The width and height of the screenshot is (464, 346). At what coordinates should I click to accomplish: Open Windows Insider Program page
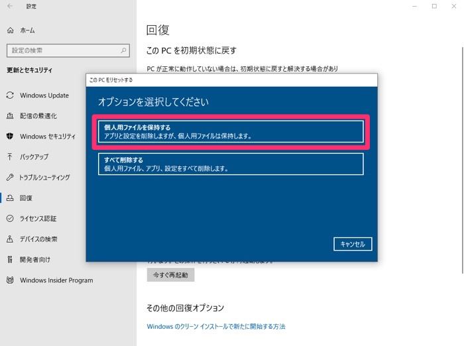(x=56, y=280)
